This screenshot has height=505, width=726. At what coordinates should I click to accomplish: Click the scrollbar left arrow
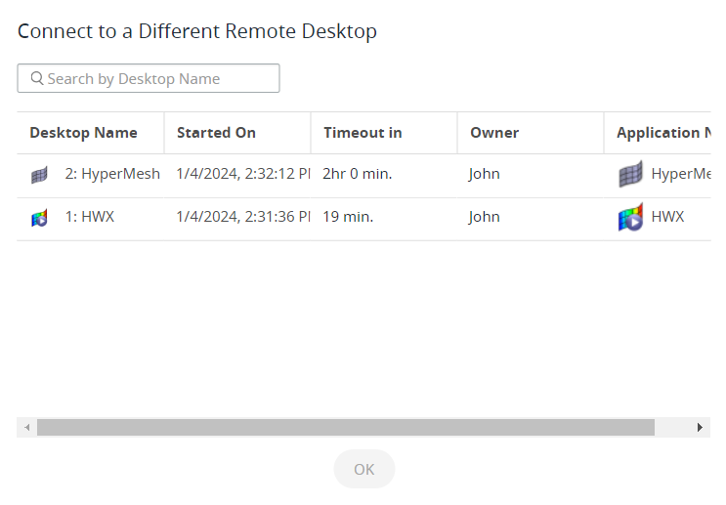pos(27,428)
